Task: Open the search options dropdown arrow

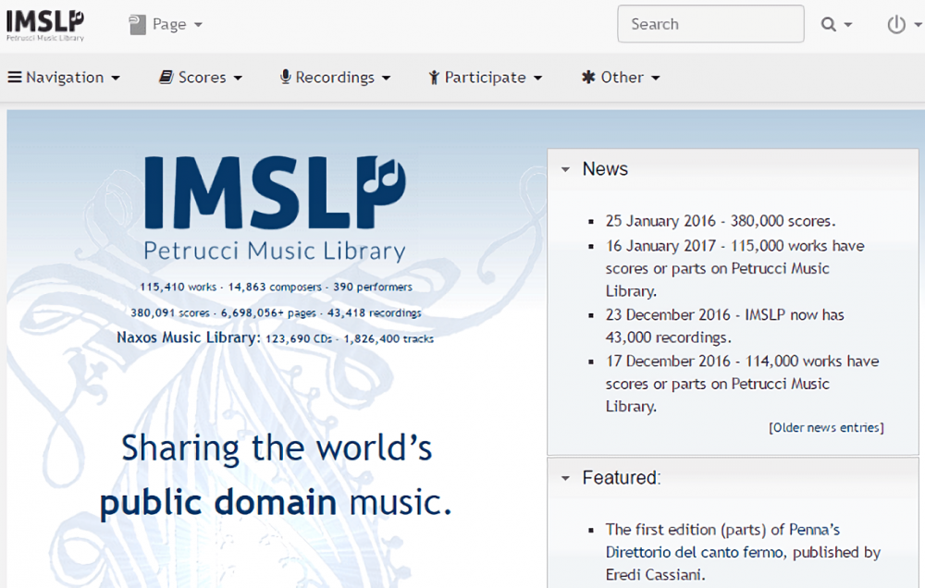Action: pos(848,25)
